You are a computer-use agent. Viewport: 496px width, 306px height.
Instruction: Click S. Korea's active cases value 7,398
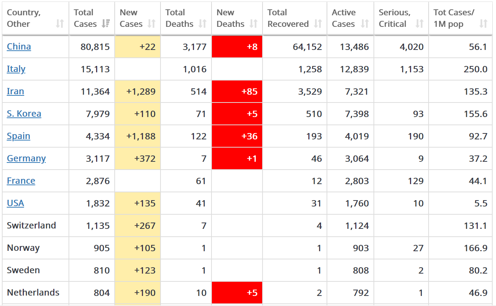(357, 114)
